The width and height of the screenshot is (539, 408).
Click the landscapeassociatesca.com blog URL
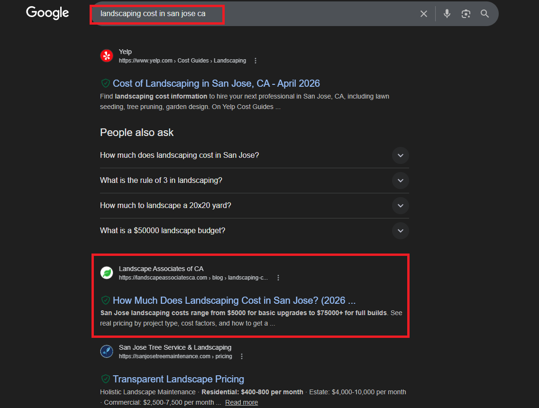193,278
